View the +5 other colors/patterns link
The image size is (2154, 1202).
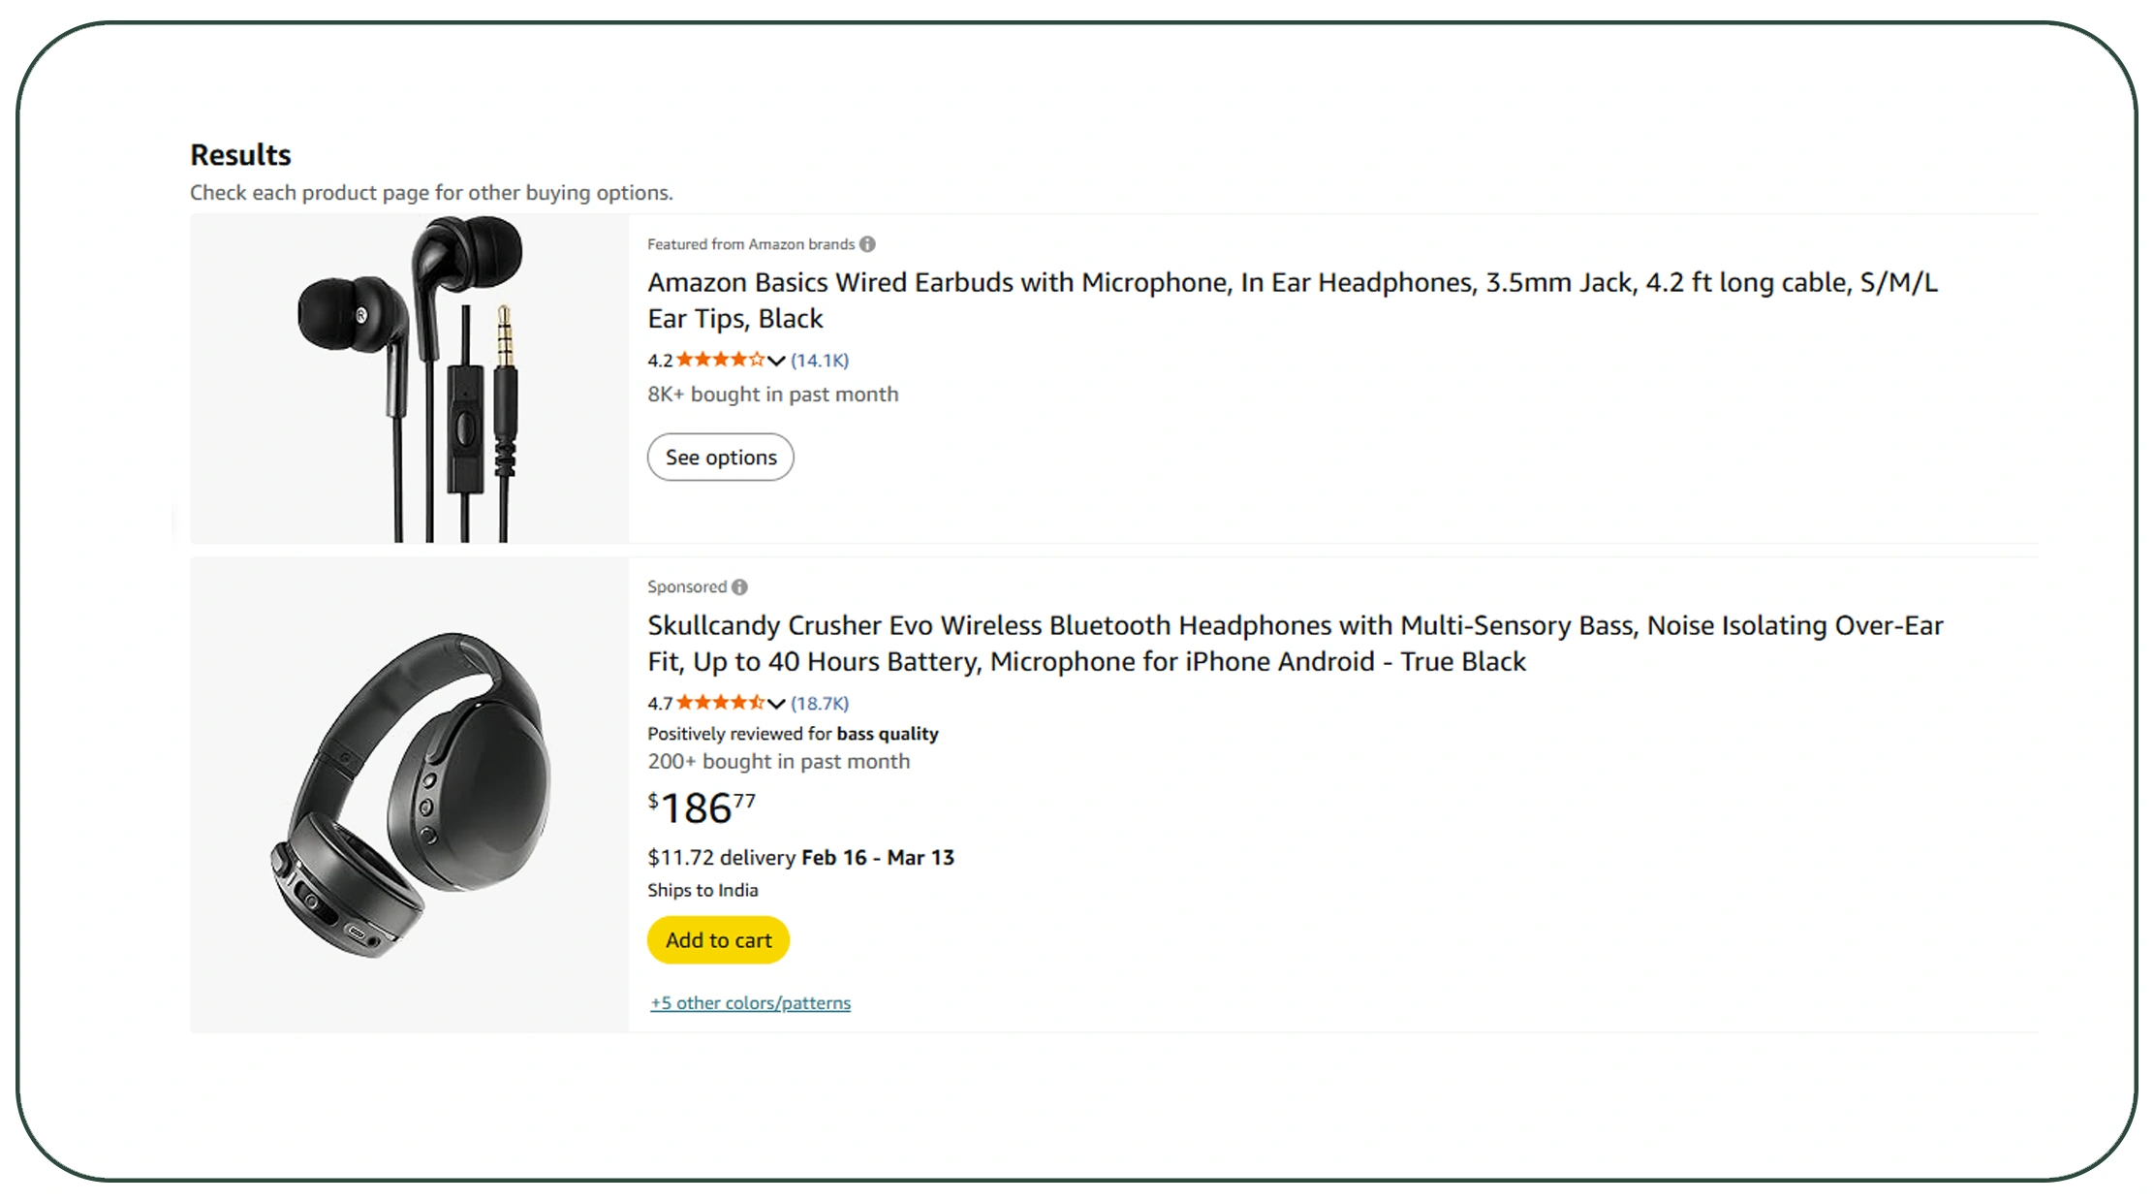click(x=750, y=1003)
